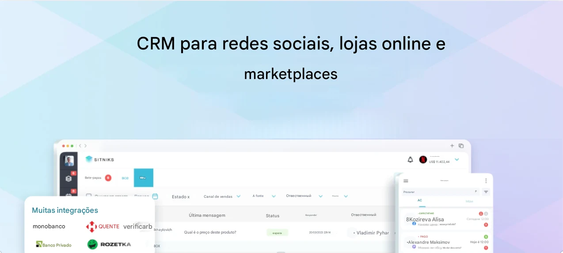563x253 pixels.
Task: Select the highlighted Meu tab
Action: [x=143, y=178]
